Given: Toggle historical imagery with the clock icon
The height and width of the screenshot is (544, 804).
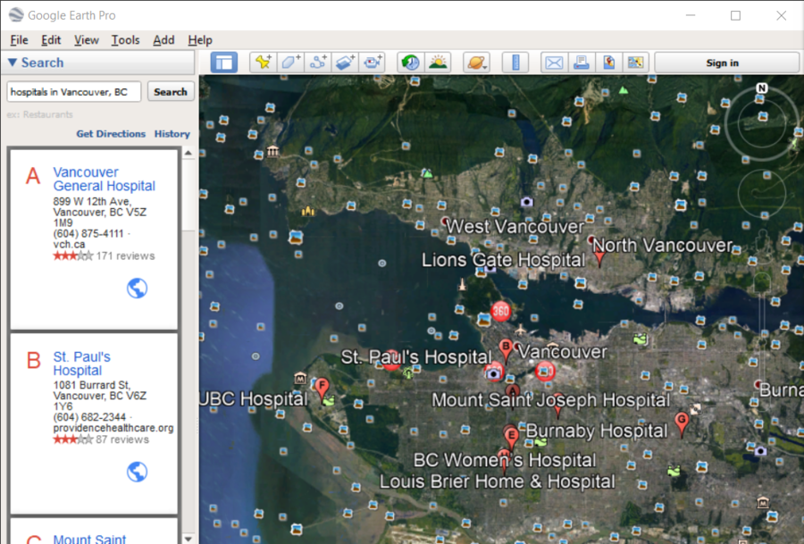Looking at the screenshot, I should tap(409, 62).
